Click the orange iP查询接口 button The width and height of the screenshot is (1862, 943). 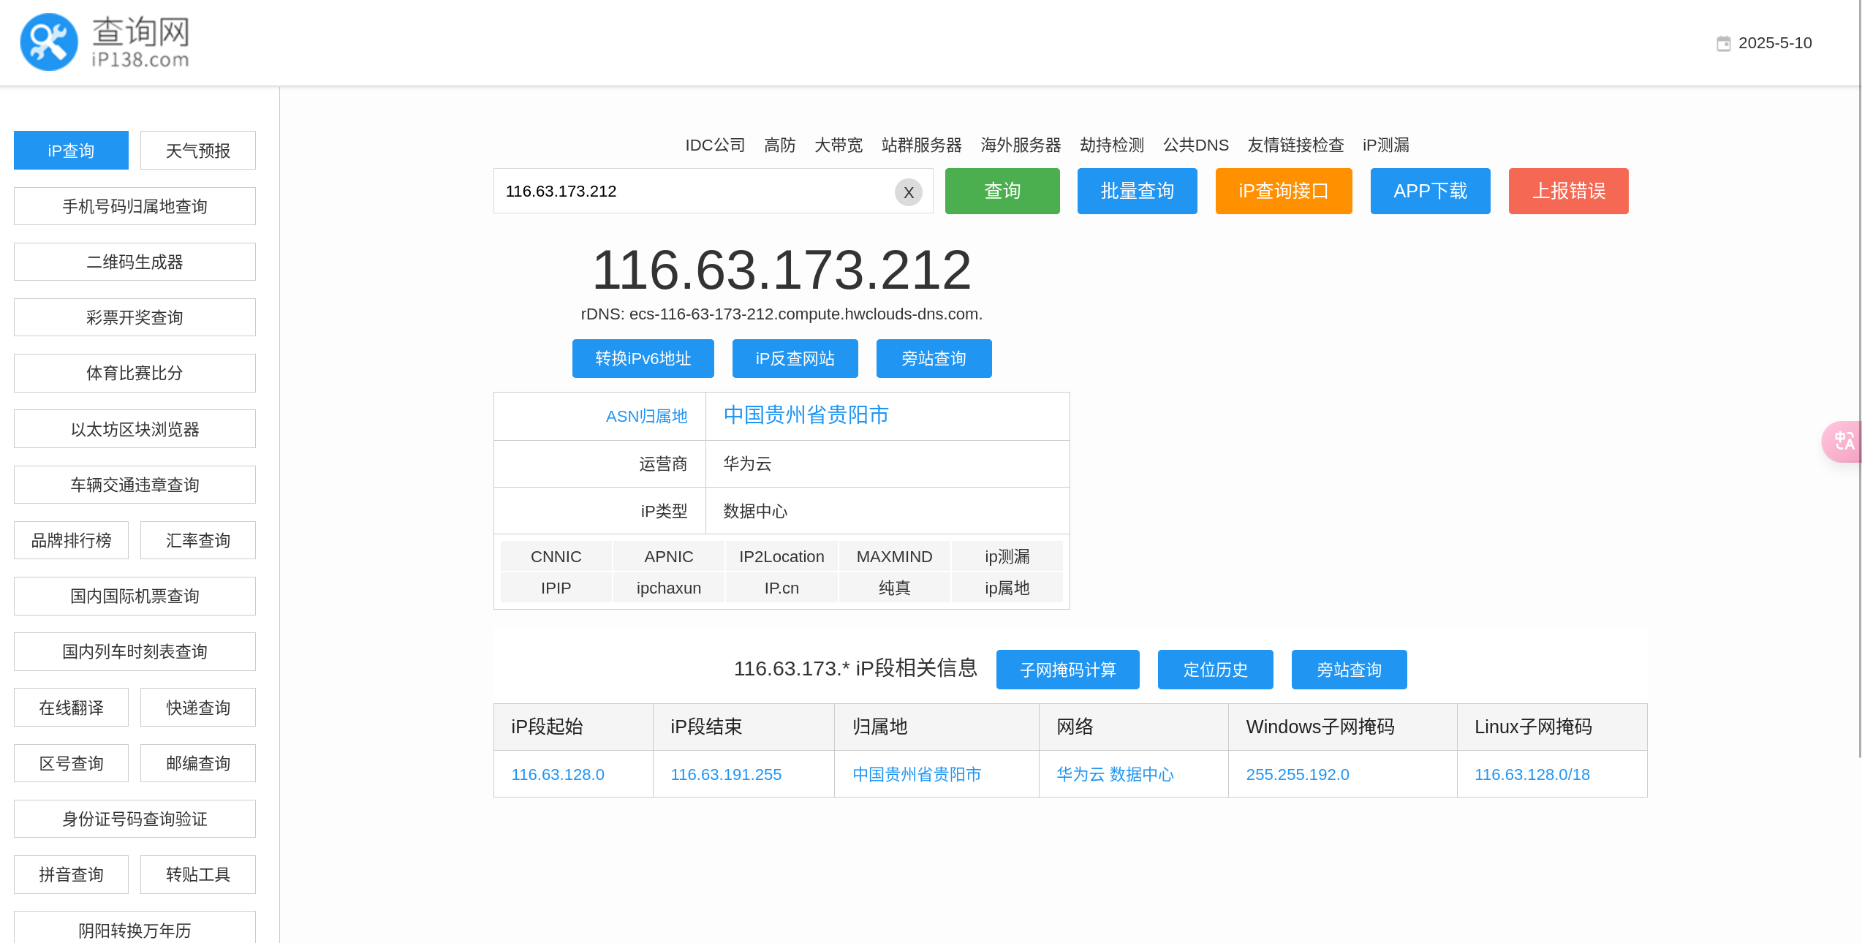(1283, 192)
